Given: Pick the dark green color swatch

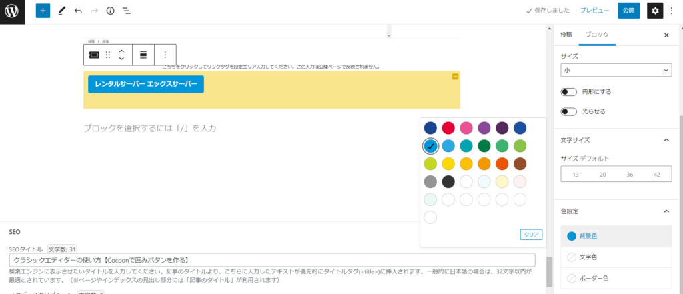Looking at the screenshot, I should (484, 146).
